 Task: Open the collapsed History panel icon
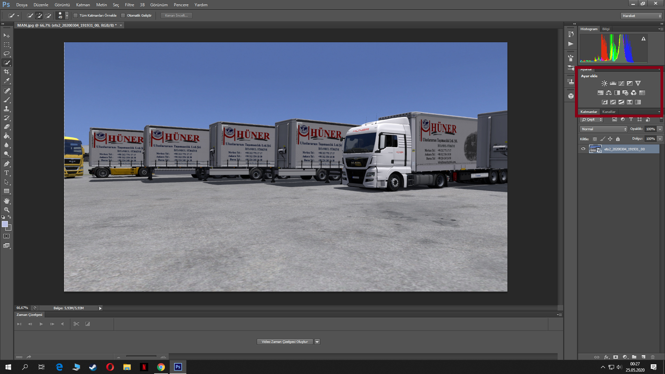coord(571,34)
